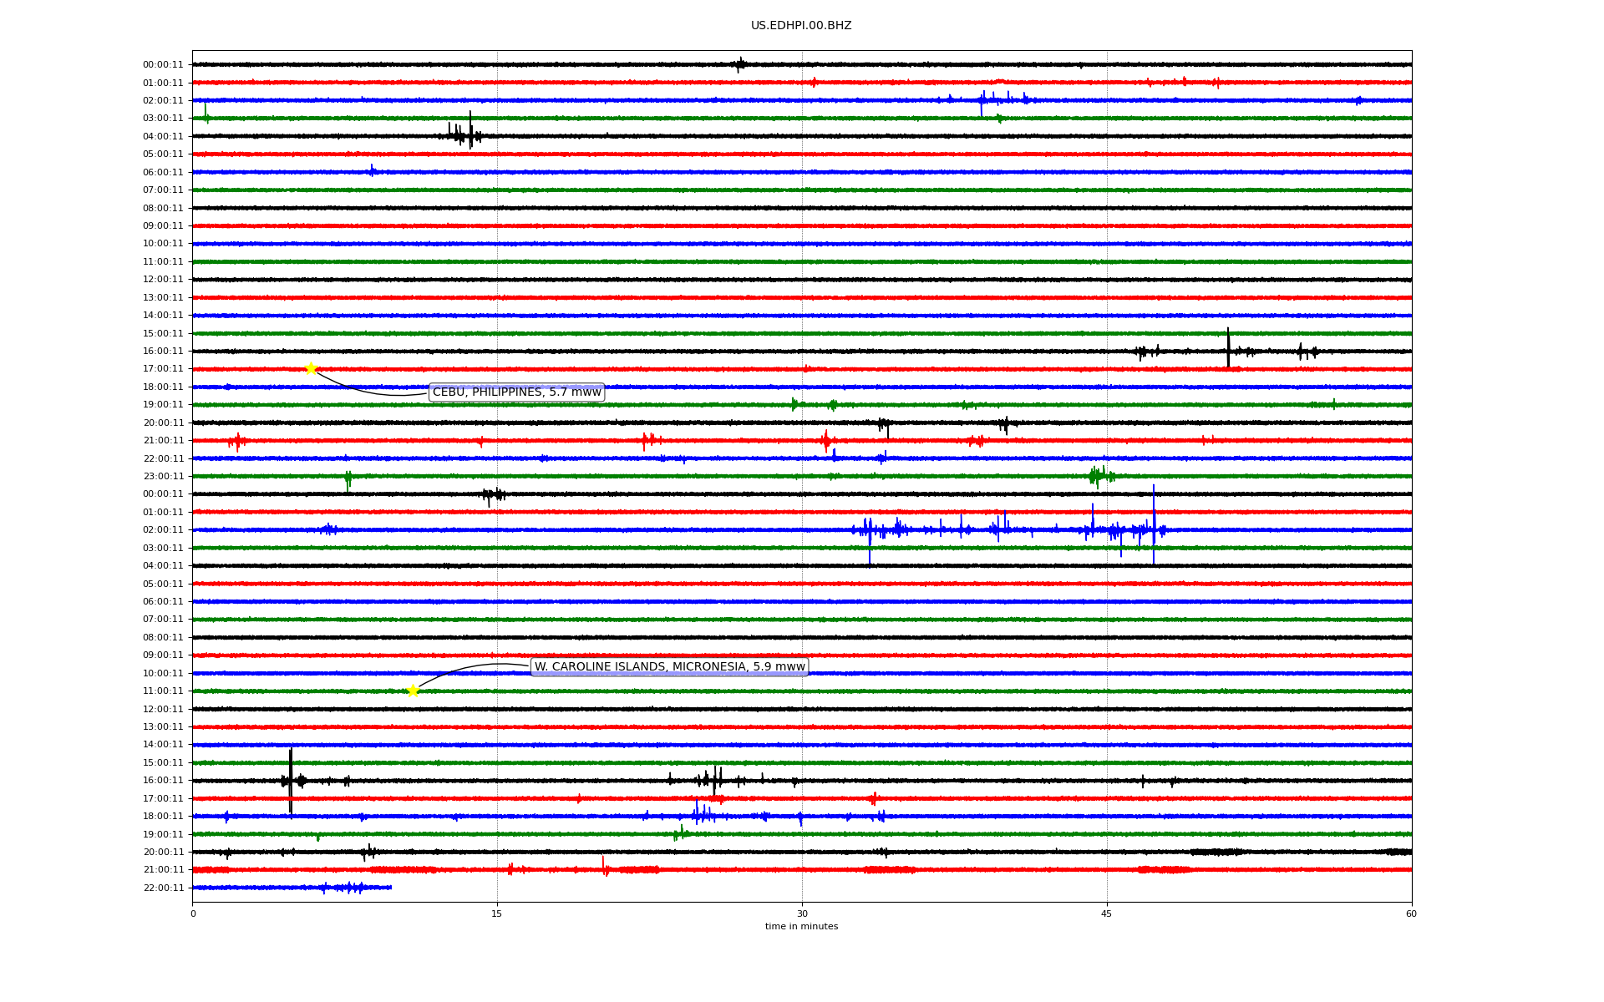The width and height of the screenshot is (1604, 1002).
Task: Click the US.EDHPI.00.BHZ plot title
Action: [800, 26]
